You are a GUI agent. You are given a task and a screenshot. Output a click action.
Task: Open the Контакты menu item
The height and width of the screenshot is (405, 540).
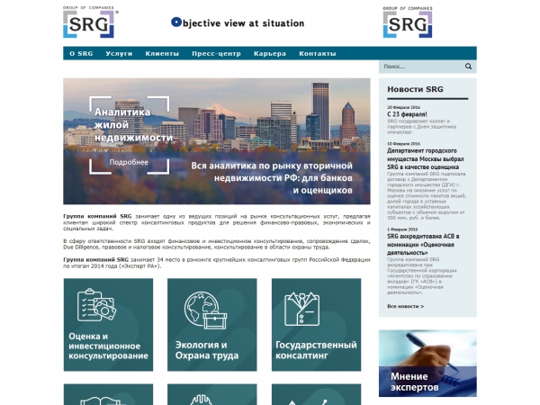coord(318,53)
